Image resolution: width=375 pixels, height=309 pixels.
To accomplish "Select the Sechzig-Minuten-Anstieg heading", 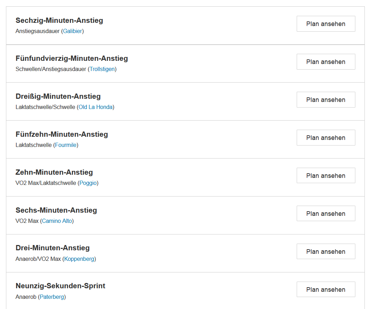I will pos(59,20).
